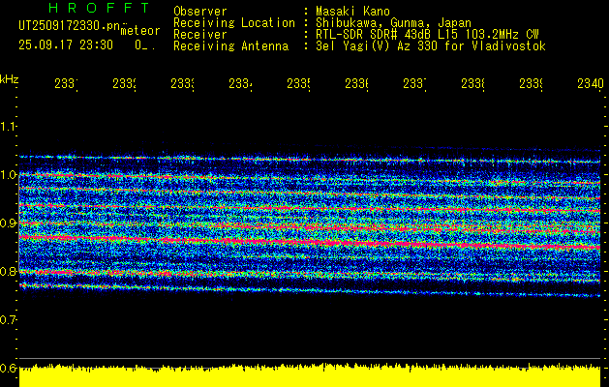Click the Receiving Antenna label

(x=230, y=46)
